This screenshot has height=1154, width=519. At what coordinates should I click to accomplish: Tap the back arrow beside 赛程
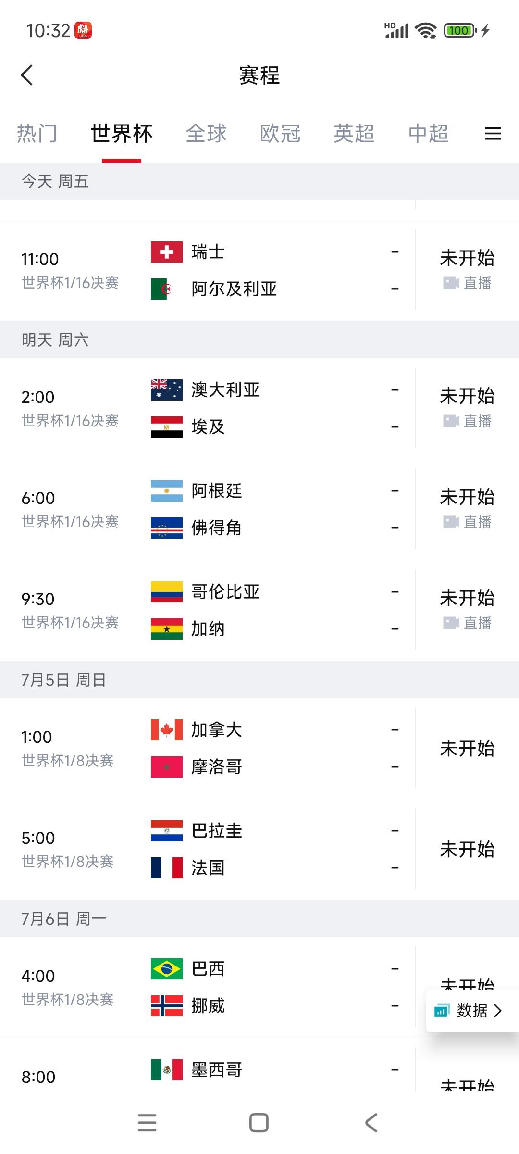pyautogui.click(x=27, y=75)
